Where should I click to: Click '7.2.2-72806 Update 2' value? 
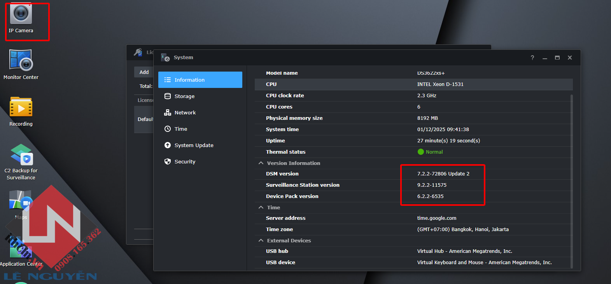pos(443,174)
